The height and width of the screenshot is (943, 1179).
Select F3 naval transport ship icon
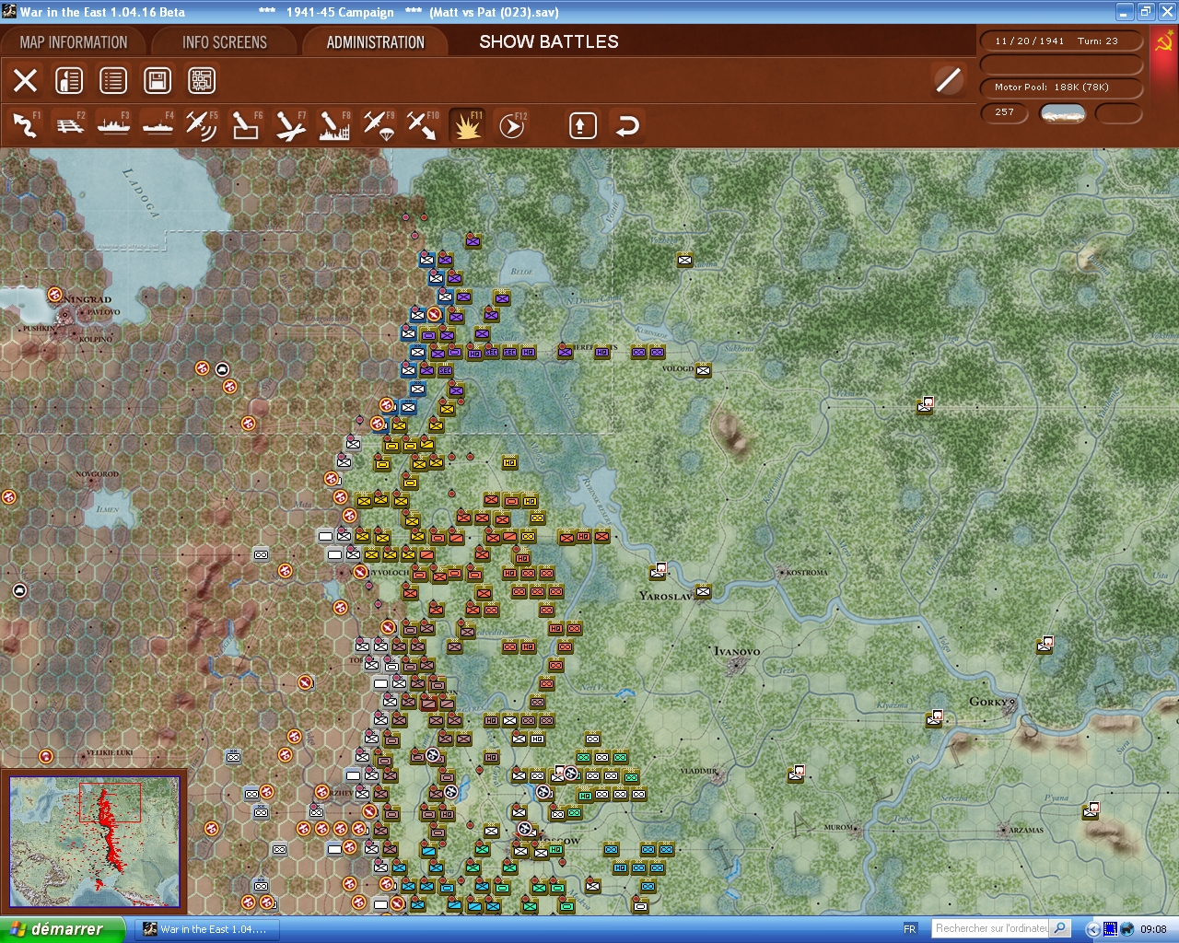114,125
